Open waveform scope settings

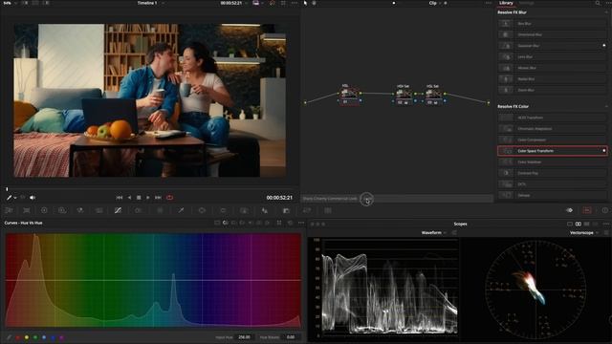454,233
